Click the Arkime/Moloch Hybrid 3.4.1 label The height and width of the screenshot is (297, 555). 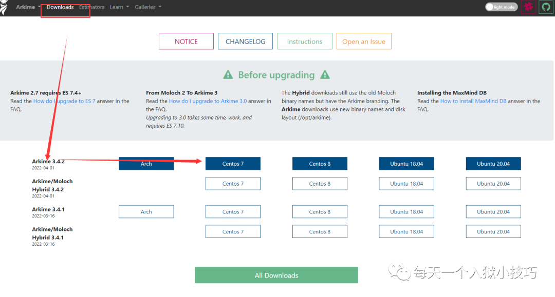click(52, 233)
